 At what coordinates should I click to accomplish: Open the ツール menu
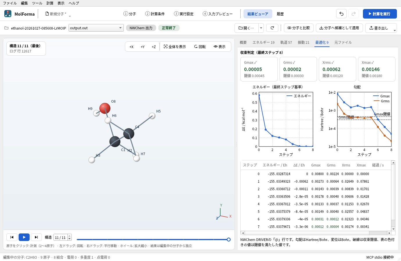click(37, 3)
